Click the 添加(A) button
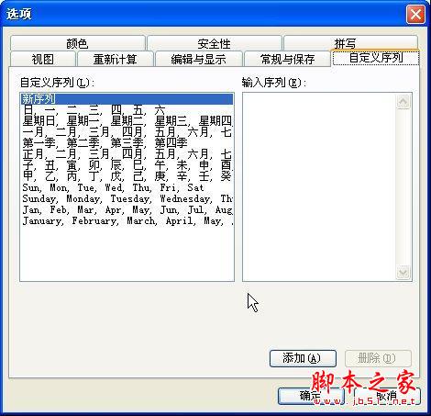Image resolution: width=431 pixels, height=416 pixels. (x=303, y=358)
